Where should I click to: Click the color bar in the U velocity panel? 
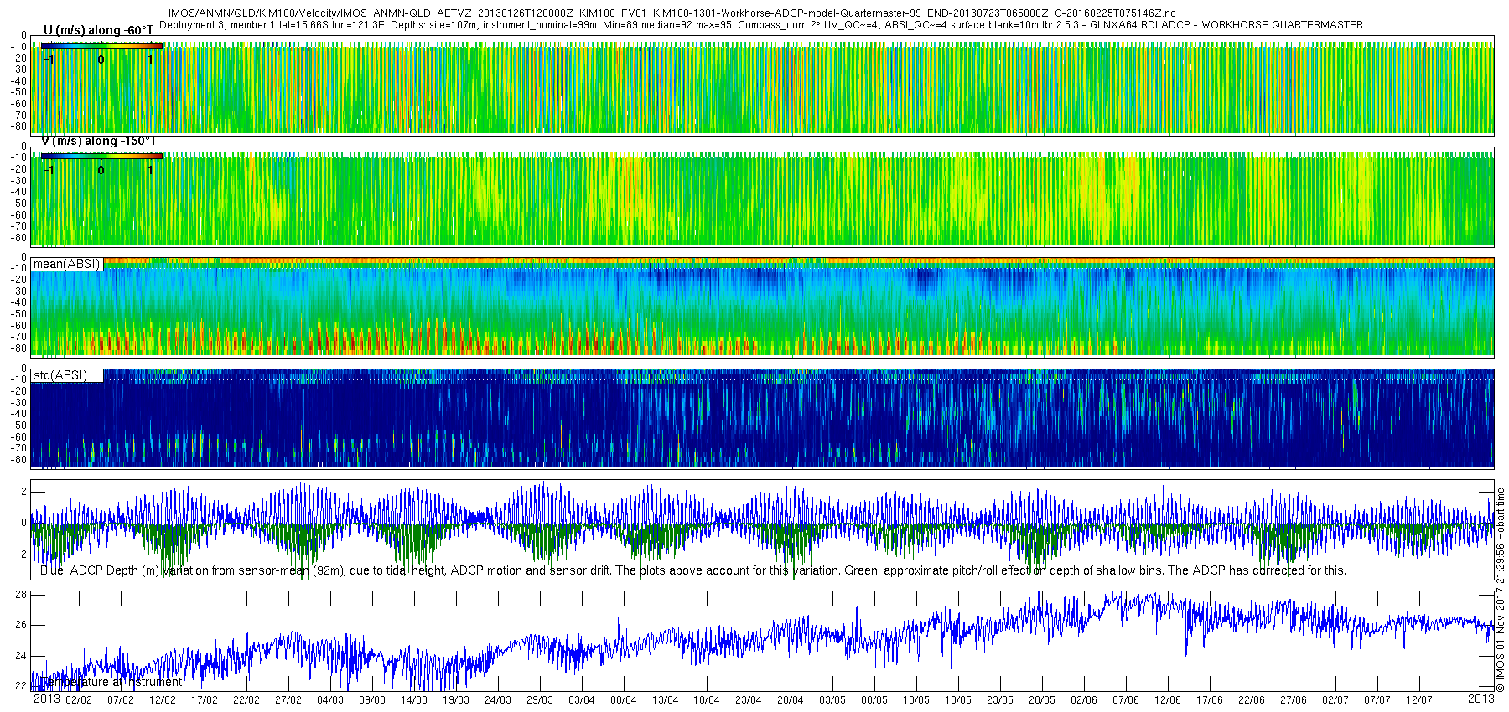[101, 46]
